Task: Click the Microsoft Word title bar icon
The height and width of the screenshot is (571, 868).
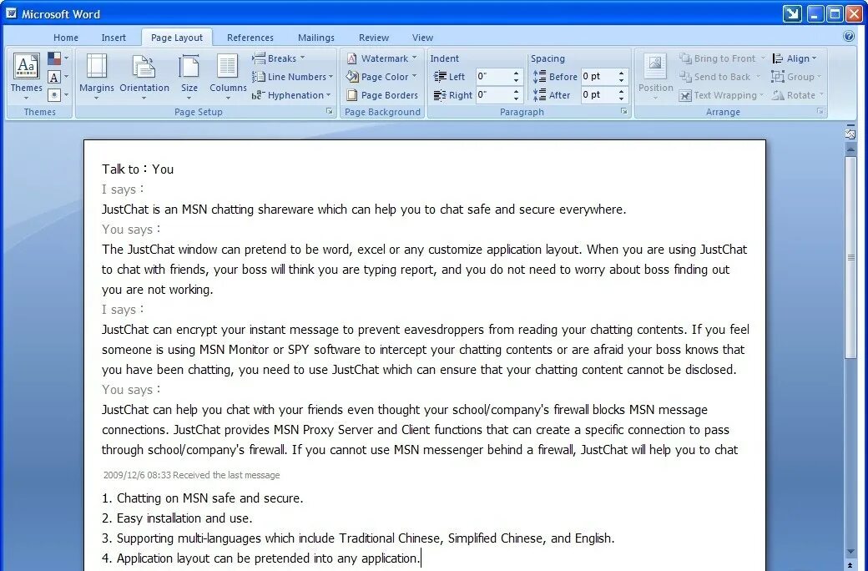Action: coord(11,13)
